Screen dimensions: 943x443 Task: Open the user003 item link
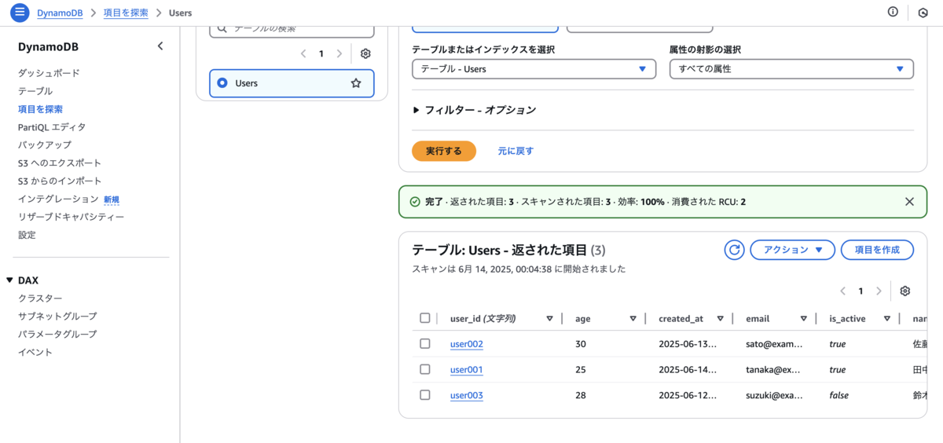tap(467, 396)
